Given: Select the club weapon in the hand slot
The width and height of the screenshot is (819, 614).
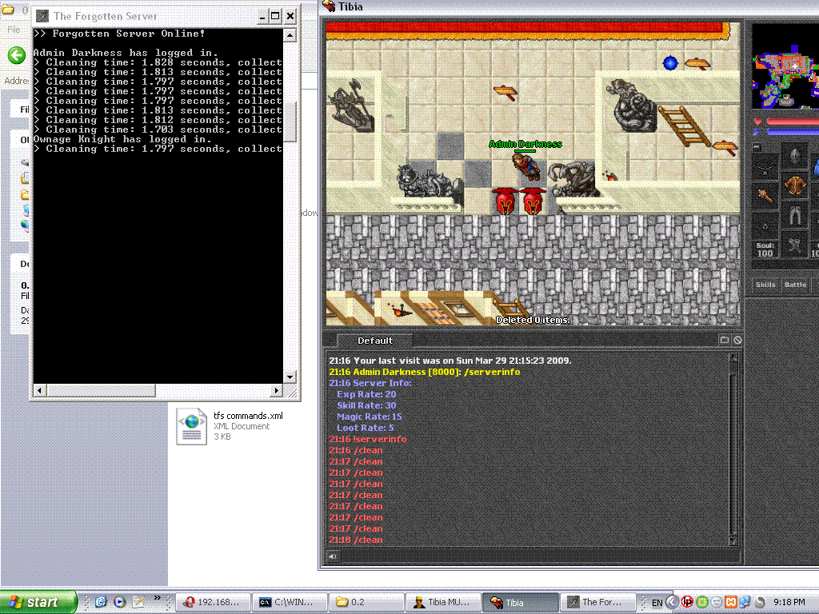Looking at the screenshot, I should coord(765,197).
